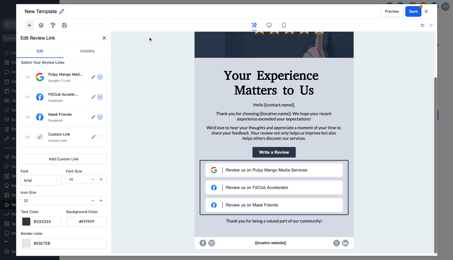The width and height of the screenshot is (453, 260).
Task: Click Review us on FitClub Accelerator
Action: [274, 188]
